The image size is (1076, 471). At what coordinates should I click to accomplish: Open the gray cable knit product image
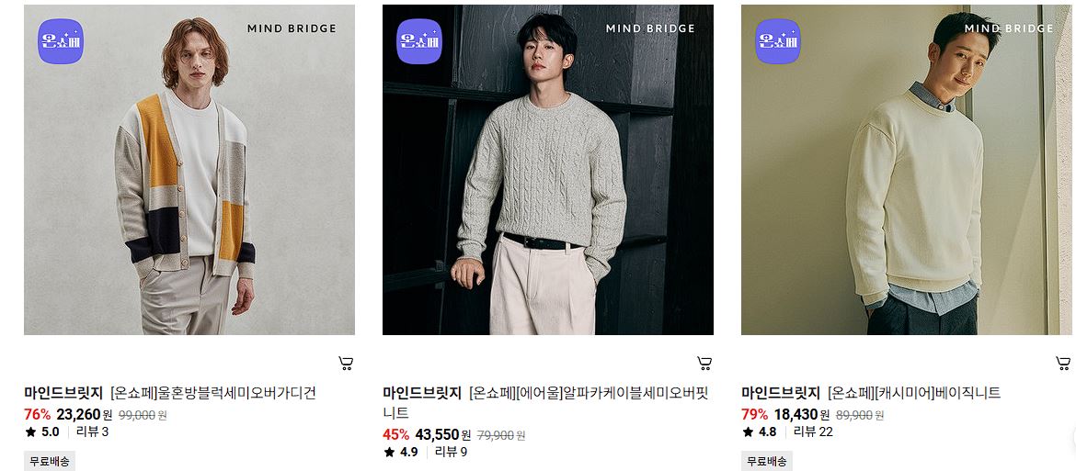click(x=547, y=170)
